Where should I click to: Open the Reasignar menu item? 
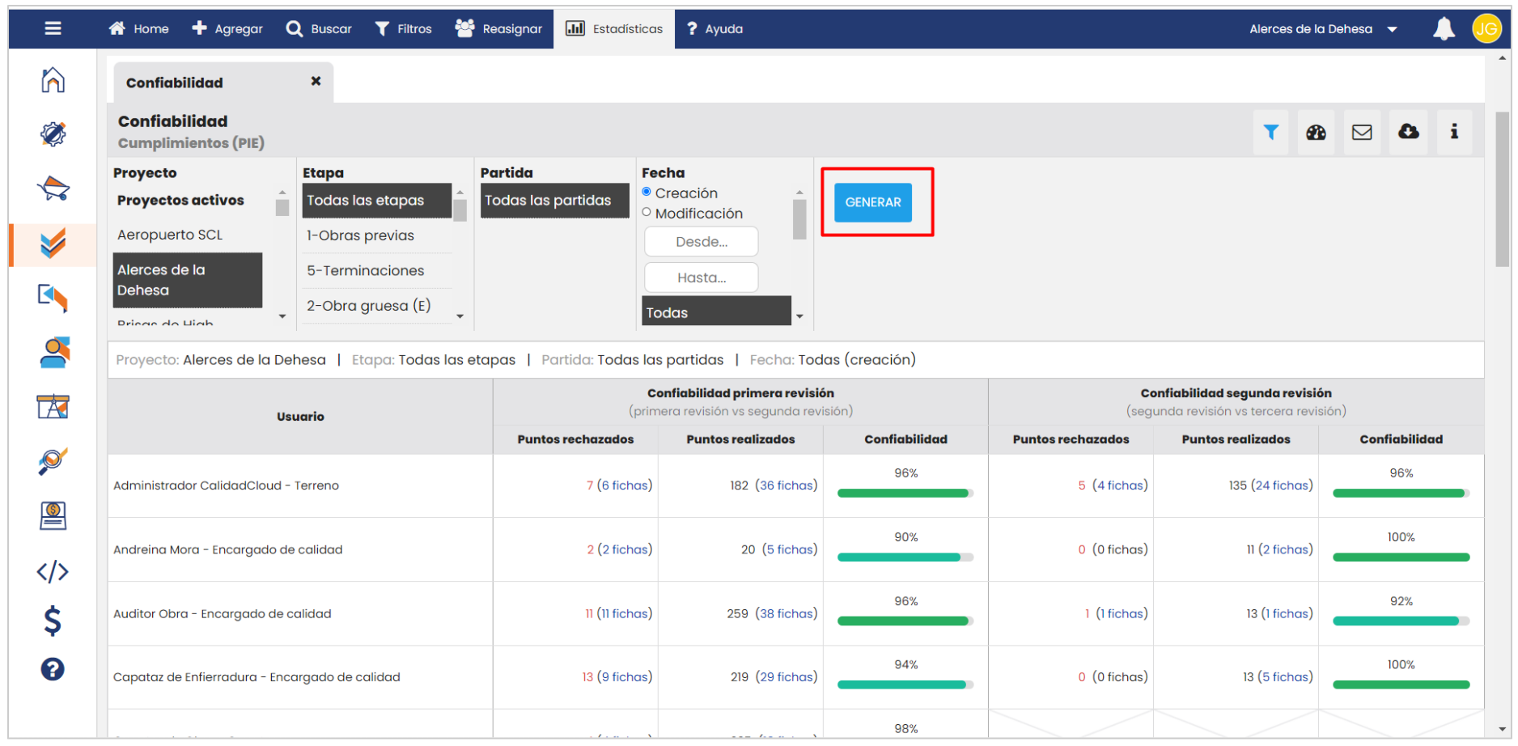498,29
